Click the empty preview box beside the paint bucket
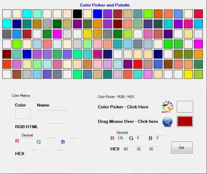The width and height of the screenshot is (207, 174). tap(185, 107)
